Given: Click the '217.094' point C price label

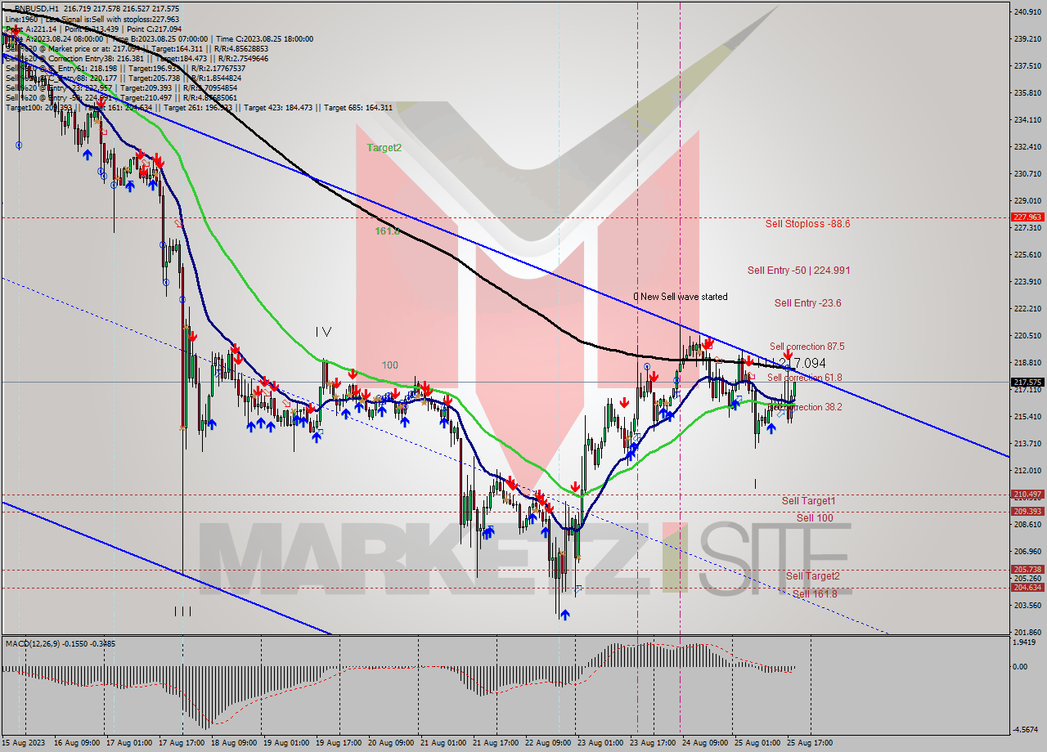Looking at the screenshot, I should click(802, 363).
